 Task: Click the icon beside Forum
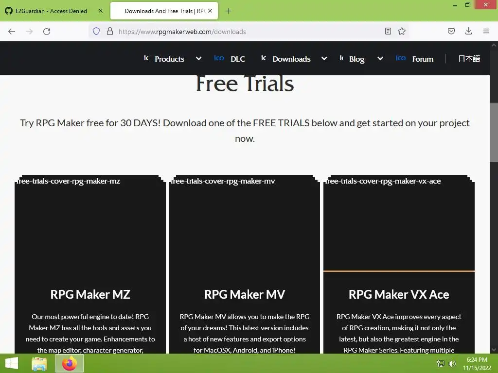tap(401, 58)
